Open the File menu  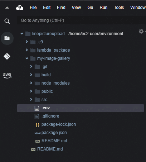click(x=33, y=8)
